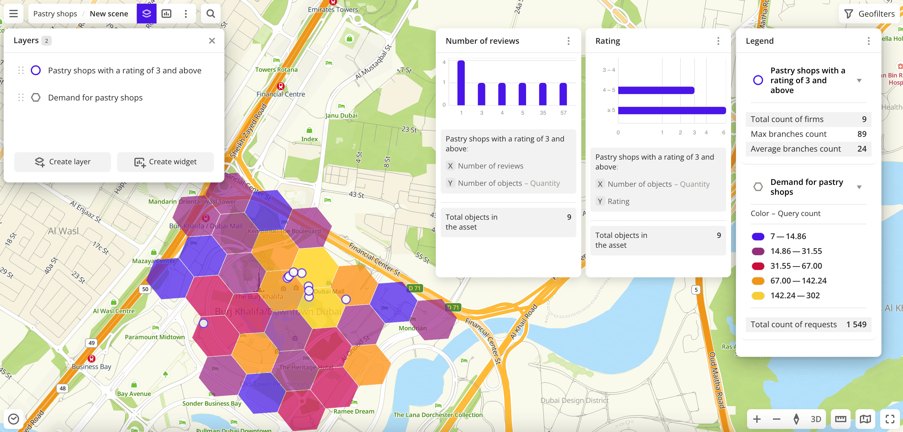Collapse Pastry shops legend section
The width and height of the screenshot is (903, 432).
pyautogui.click(x=859, y=81)
